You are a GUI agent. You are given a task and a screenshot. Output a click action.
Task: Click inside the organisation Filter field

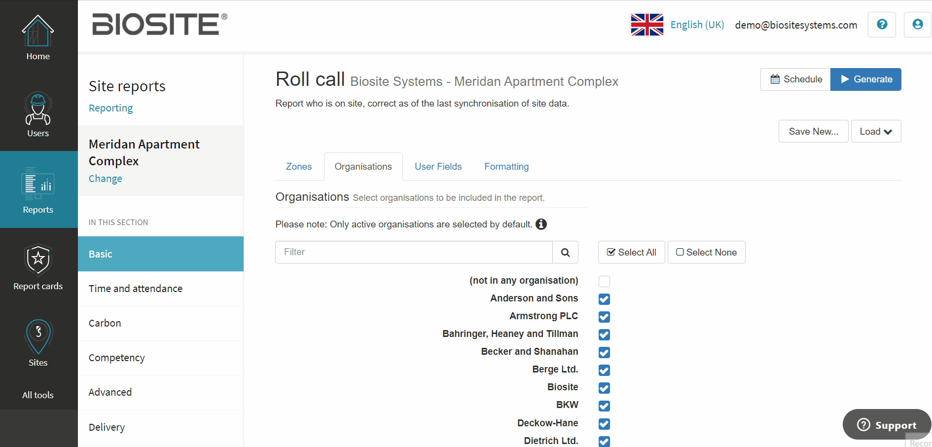pos(413,252)
